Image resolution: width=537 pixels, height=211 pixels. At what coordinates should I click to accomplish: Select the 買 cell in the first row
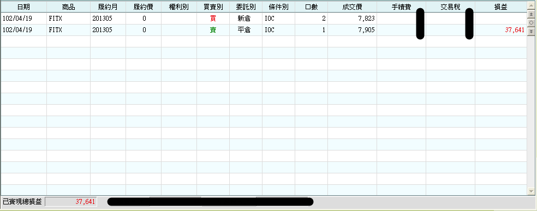(213, 19)
